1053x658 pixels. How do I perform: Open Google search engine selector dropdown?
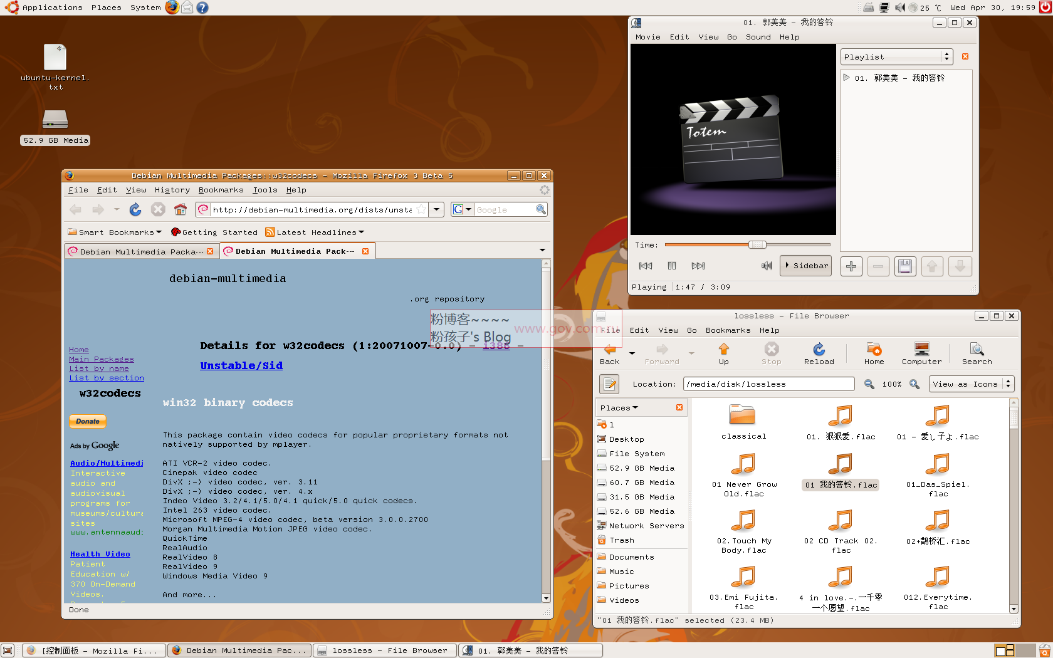coord(463,209)
